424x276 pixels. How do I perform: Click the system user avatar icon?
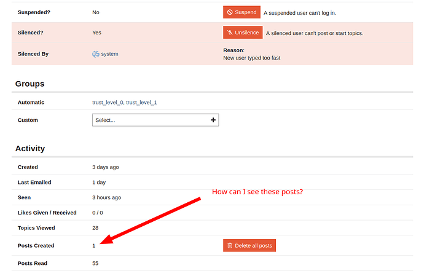point(95,54)
